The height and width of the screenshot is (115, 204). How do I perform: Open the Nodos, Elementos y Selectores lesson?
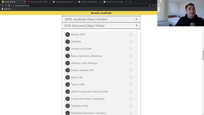[86, 56]
